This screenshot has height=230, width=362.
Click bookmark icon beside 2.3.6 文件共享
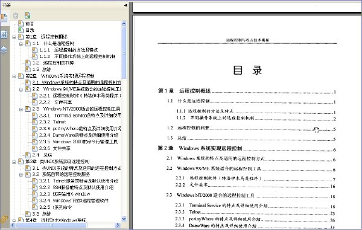point(34,148)
